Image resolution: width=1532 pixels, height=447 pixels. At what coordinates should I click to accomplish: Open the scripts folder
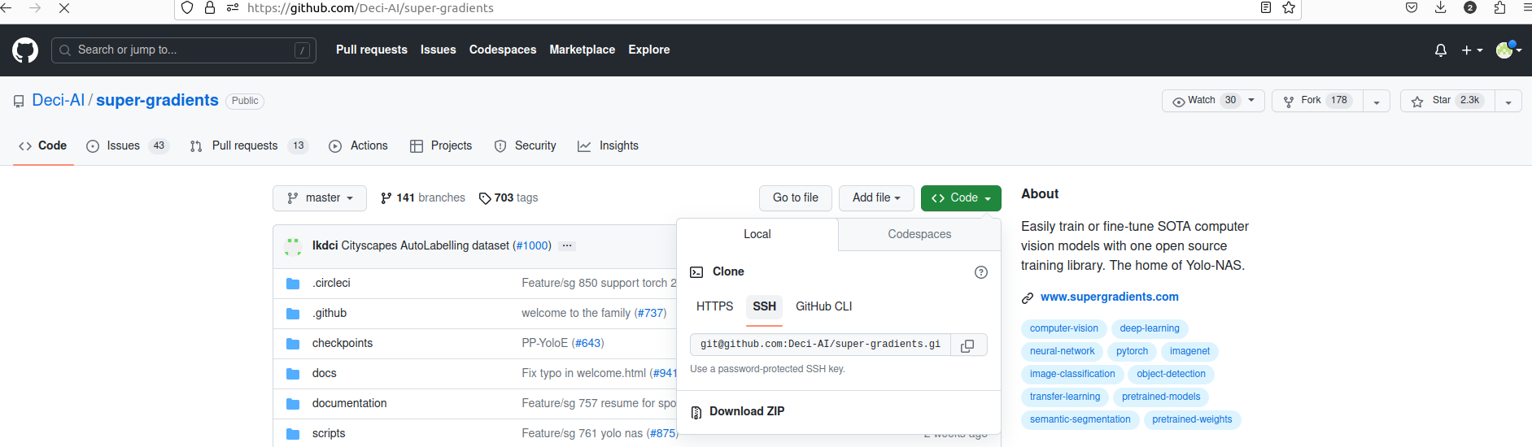click(329, 433)
